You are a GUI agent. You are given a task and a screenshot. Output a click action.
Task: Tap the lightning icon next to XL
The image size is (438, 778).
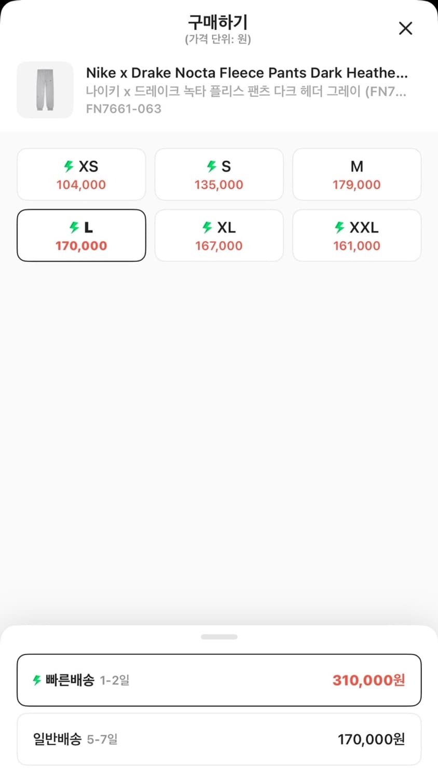tap(207, 227)
